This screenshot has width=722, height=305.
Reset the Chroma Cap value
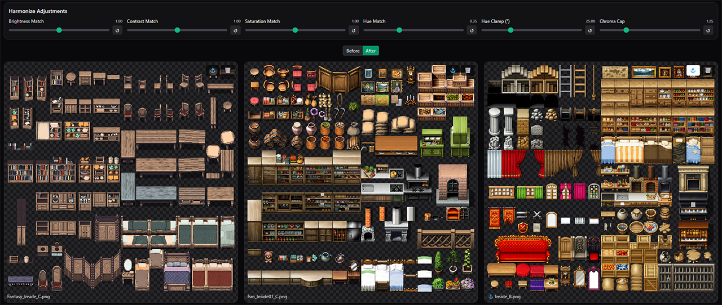pos(708,30)
